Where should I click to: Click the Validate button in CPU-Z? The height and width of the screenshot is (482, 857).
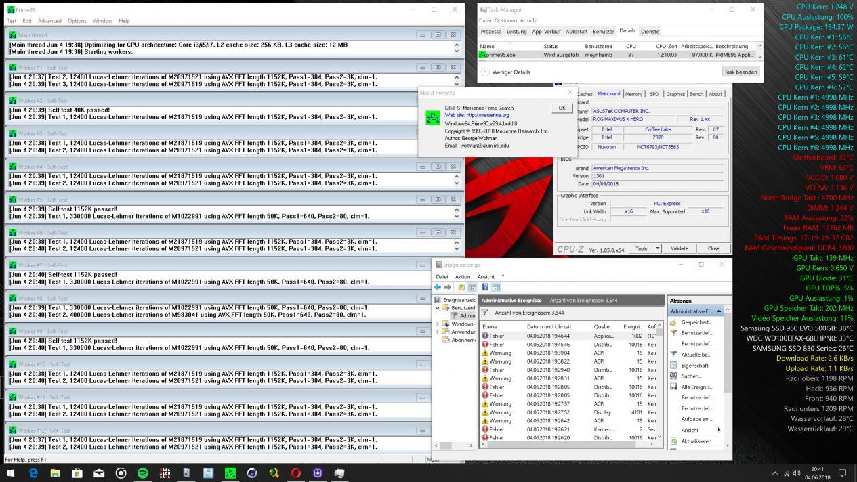(679, 248)
